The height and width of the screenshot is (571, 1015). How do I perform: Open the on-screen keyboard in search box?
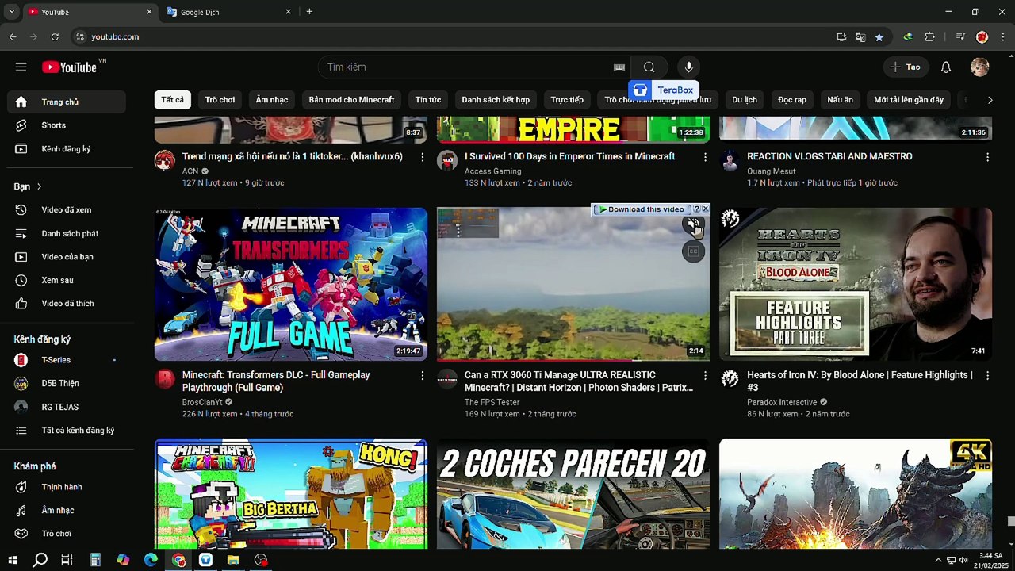(619, 67)
